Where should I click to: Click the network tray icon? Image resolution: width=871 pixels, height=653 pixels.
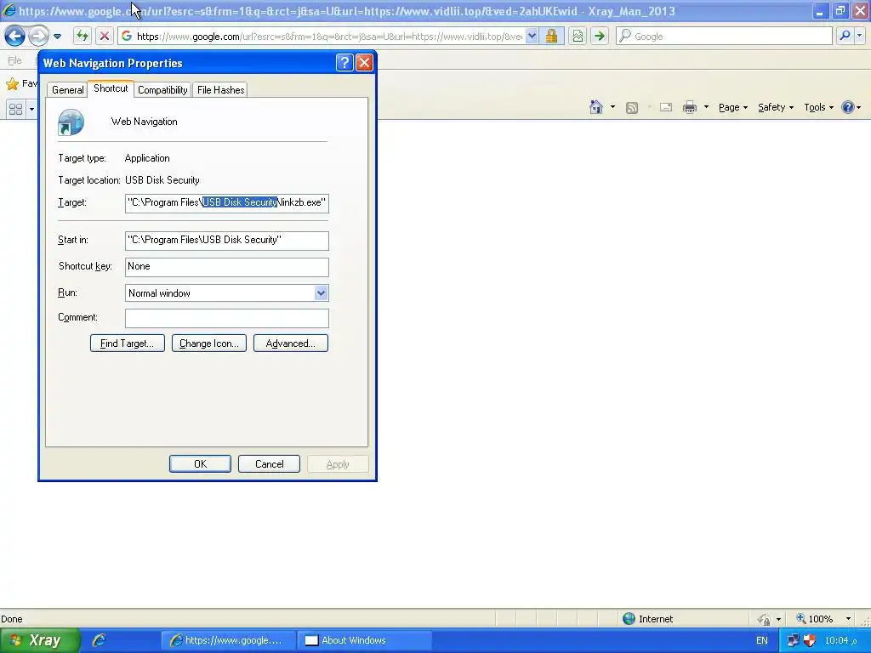[x=793, y=640]
